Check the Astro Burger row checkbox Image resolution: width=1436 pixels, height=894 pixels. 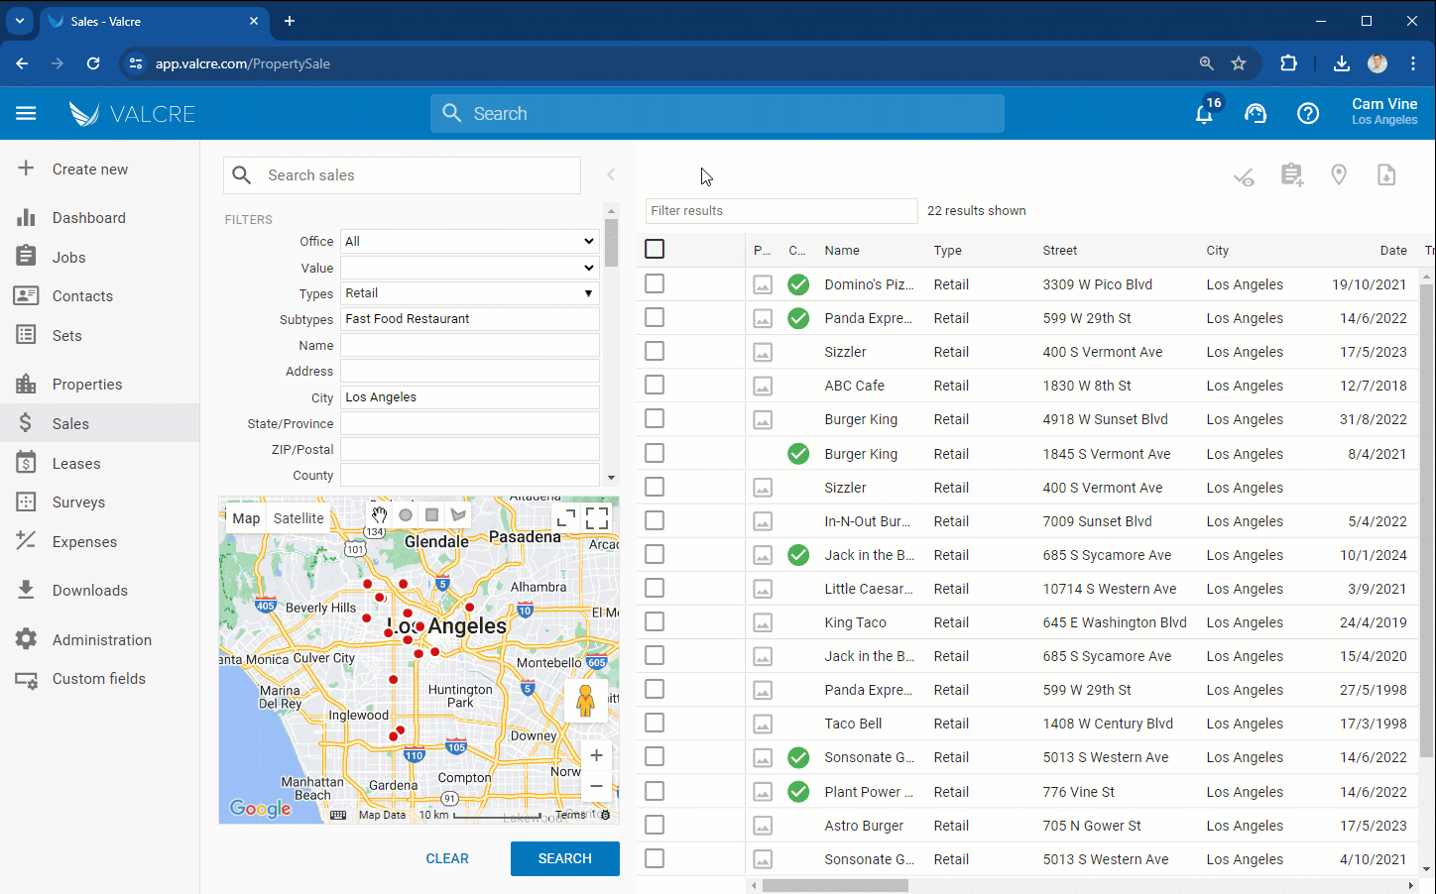click(x=655, y=825)
